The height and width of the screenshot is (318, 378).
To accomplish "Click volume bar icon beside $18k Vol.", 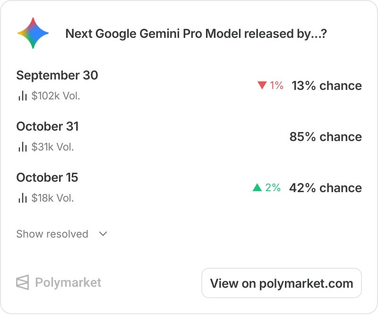I will [22, 198].
